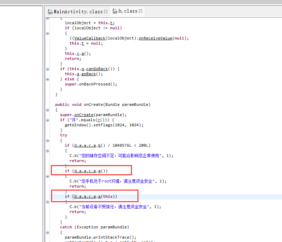Image resolution: width=282 pixels, height=242 pixels.
Task: Click the '您手机处于root环境' message line
Action: [x=118, y=181]
